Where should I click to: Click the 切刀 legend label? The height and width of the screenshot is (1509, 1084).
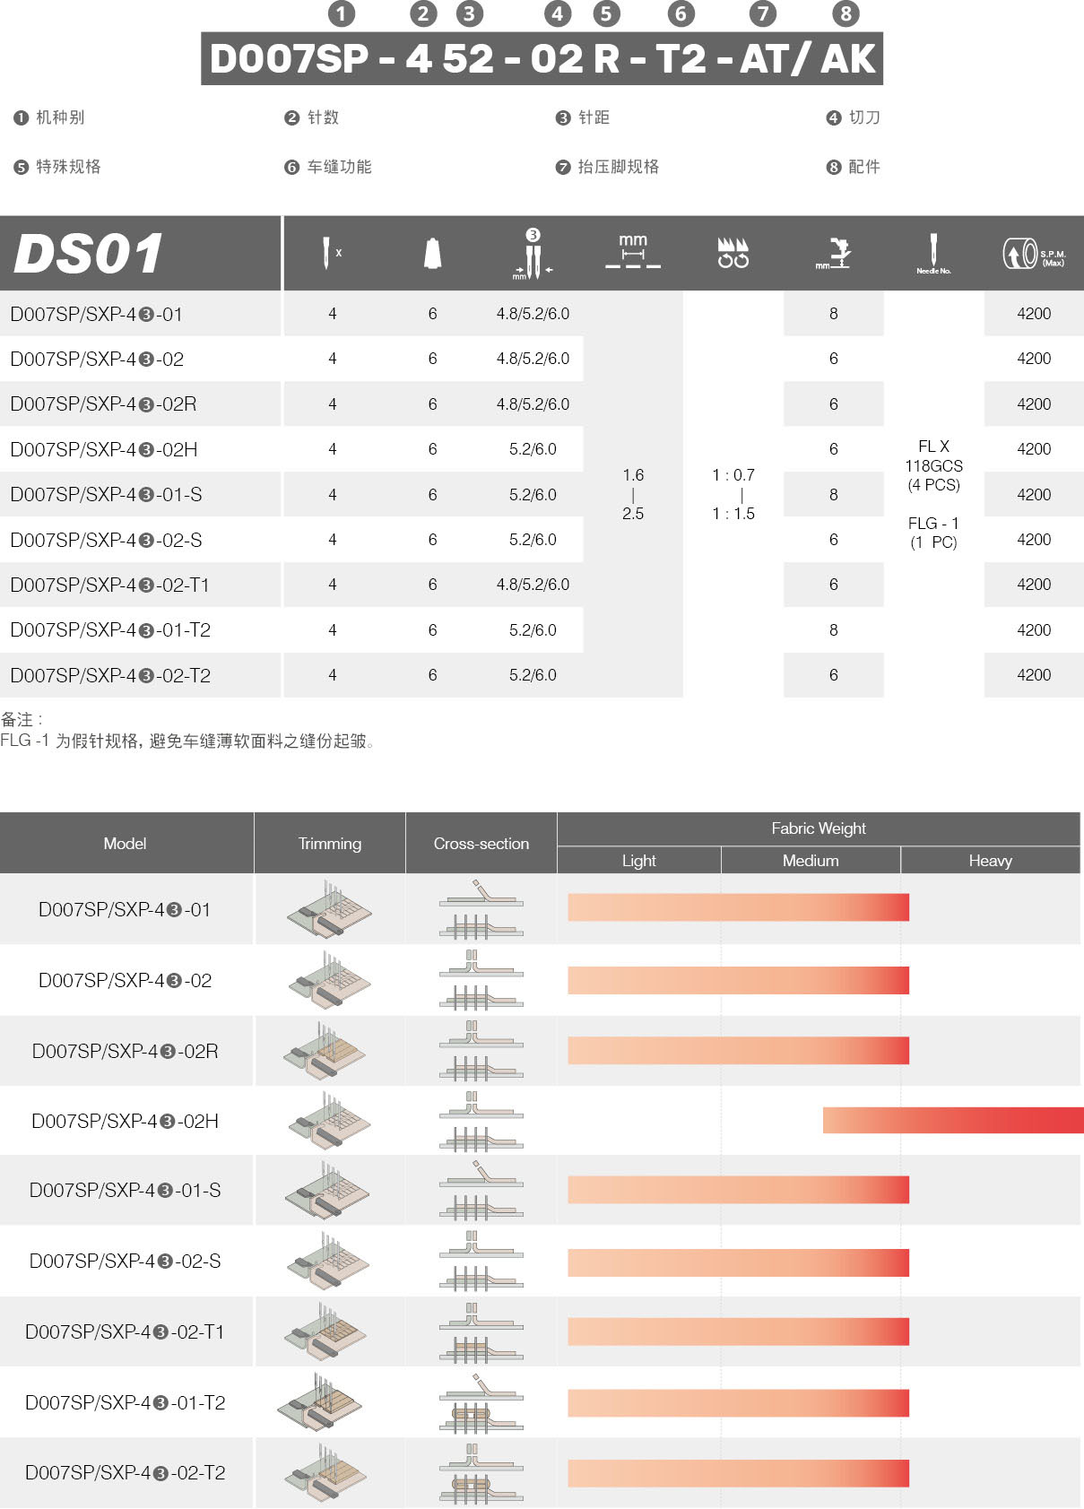[x=863, y=117]
